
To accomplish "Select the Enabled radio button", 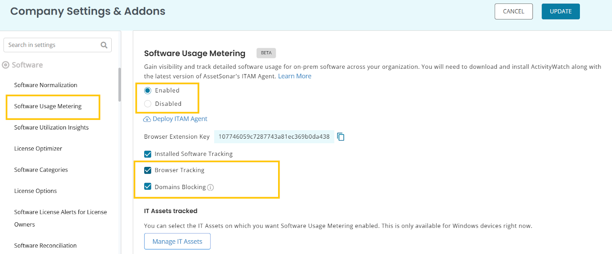I will tap(148, 91).
